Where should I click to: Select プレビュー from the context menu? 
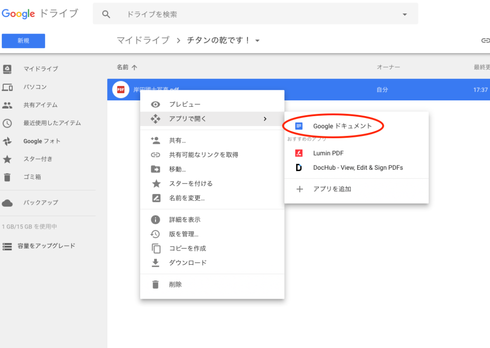185,105
